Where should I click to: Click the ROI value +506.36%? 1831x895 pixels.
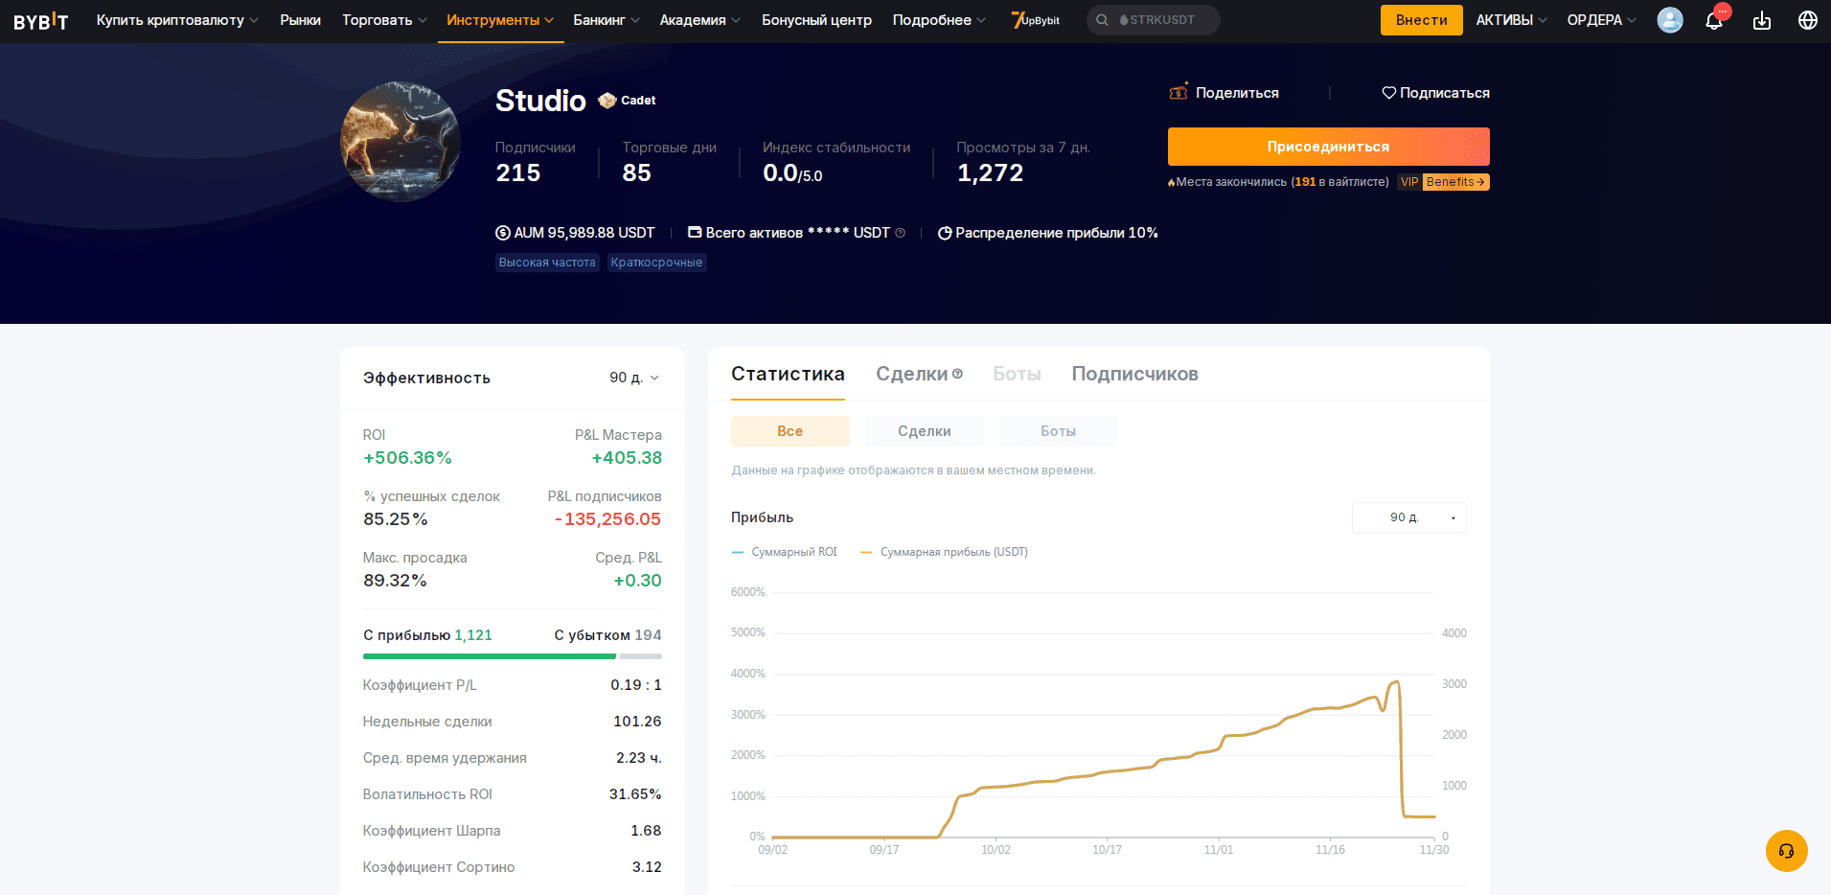[407, 458]
